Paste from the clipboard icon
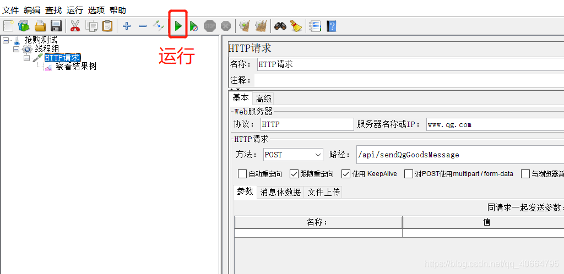This screenshot has width=564, height=274. [107, 26]
